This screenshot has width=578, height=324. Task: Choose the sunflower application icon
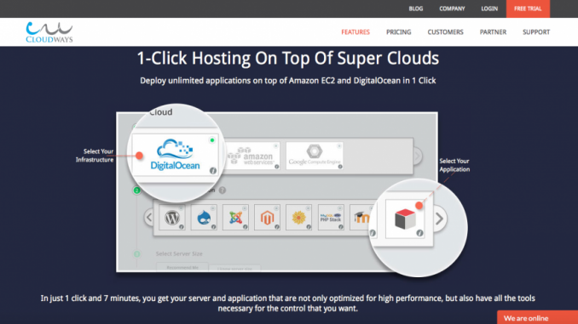[x=299, y=218]
